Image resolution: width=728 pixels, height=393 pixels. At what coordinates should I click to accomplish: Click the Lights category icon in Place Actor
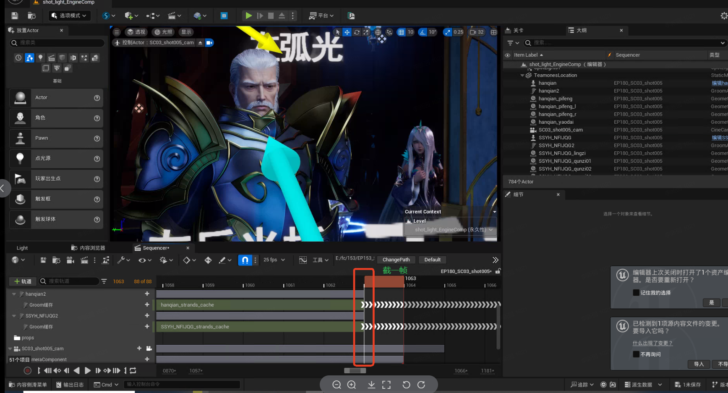(x=40, y=58)
